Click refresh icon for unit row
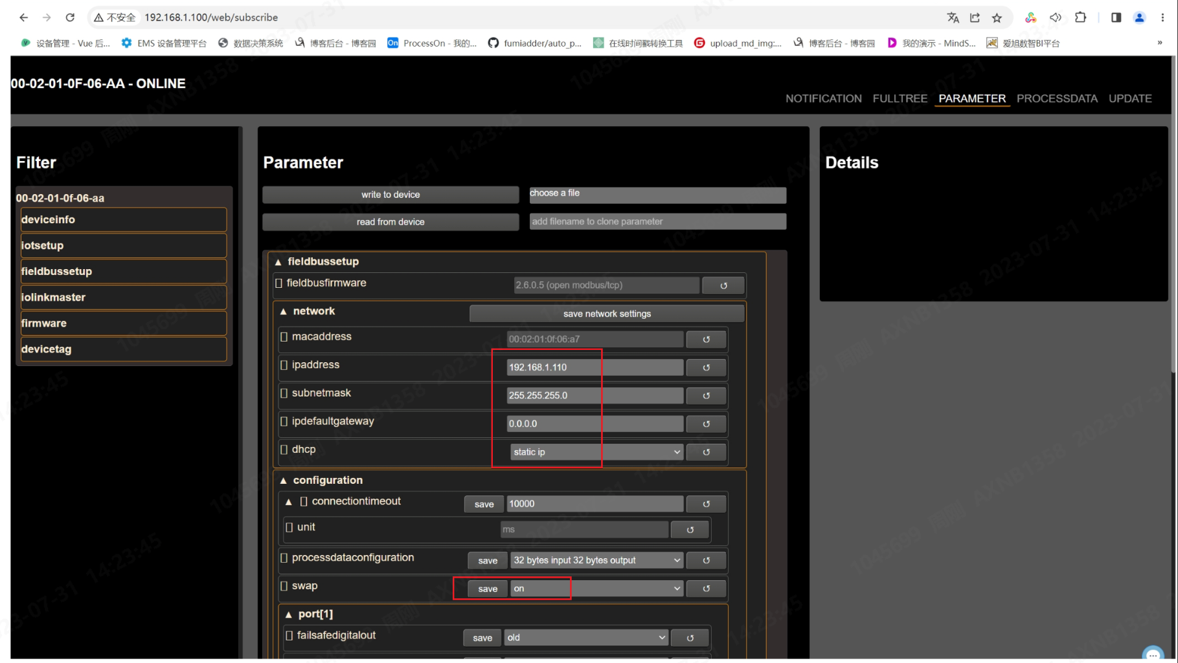 pos(690,530)
